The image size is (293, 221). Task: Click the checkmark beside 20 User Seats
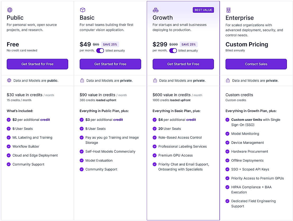155,129
